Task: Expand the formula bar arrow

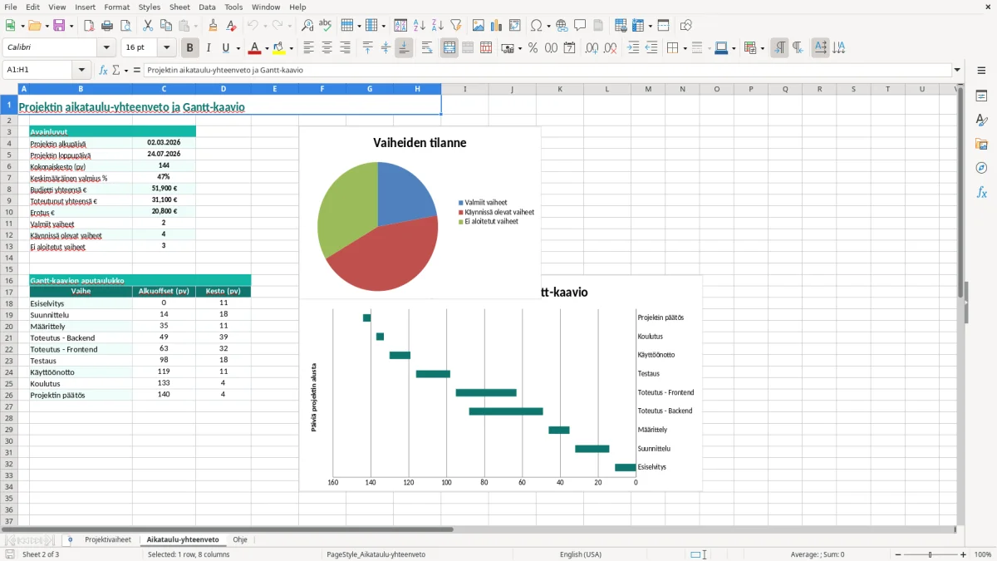Action: (958, 71)
